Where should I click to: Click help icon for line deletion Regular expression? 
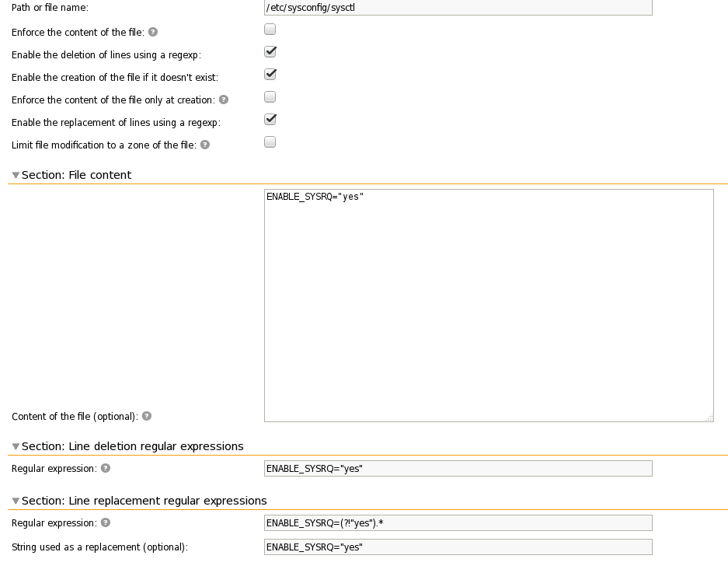click(106, 468)
